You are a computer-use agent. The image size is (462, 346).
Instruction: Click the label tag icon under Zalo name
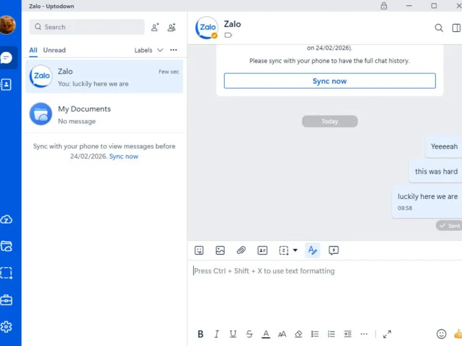[x=228, y=35]
